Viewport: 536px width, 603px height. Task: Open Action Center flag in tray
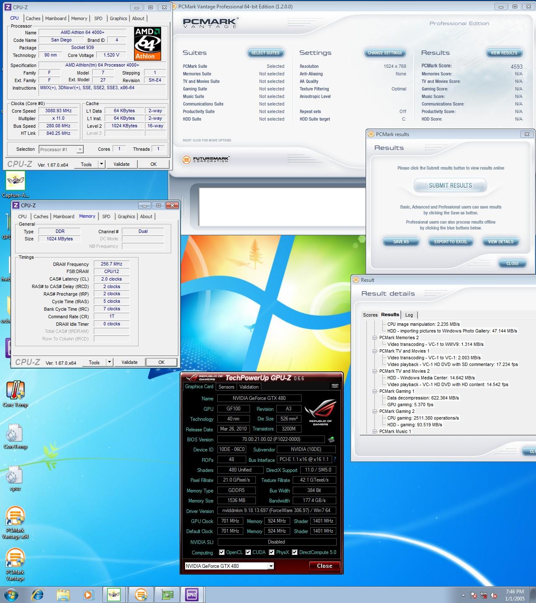[x=474, y=595]
